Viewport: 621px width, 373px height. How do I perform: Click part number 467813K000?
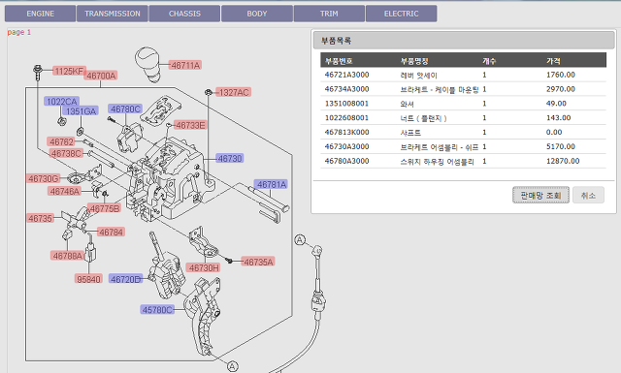(x=346, y=132)
